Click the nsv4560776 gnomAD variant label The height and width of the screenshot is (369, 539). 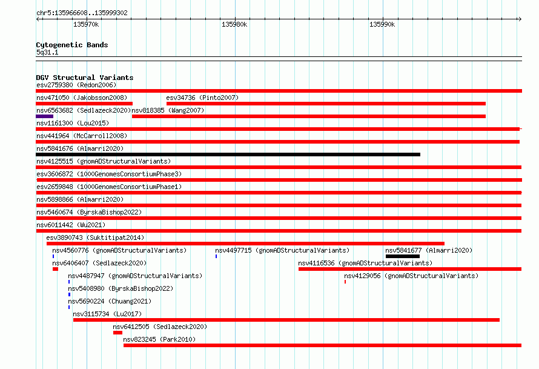[119, 250]
